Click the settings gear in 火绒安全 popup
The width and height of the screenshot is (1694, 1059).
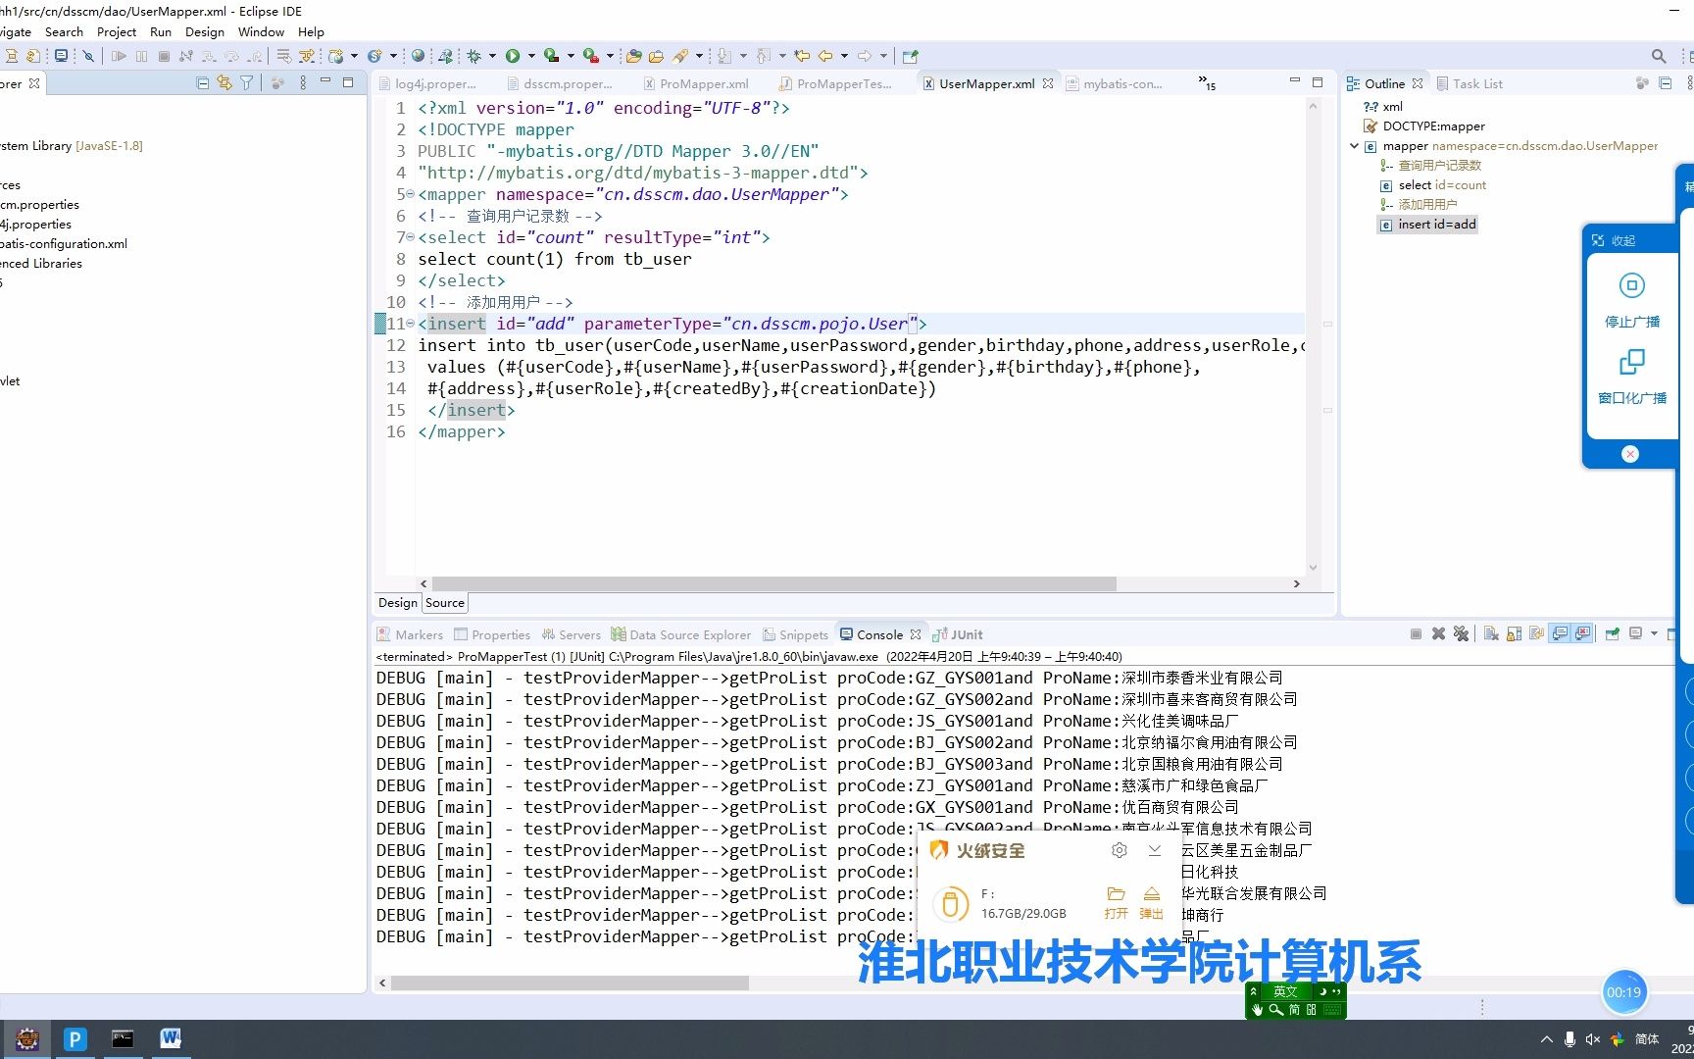[x=1119, y=850]
